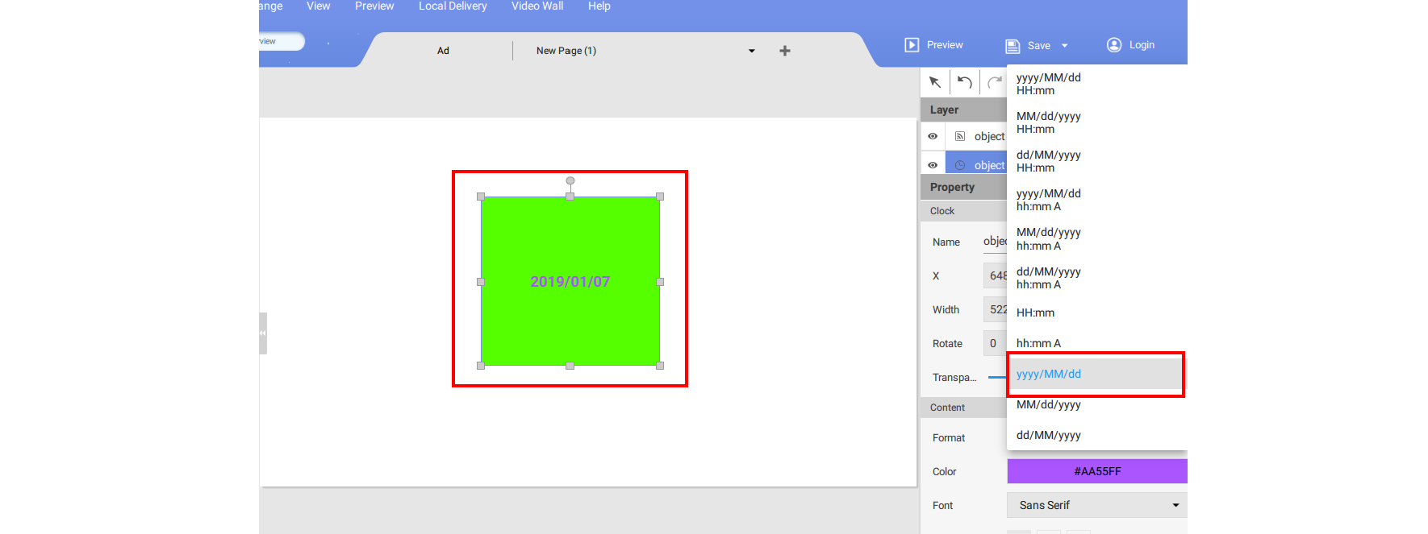Collapse the left side panel handle

(262, 333)
